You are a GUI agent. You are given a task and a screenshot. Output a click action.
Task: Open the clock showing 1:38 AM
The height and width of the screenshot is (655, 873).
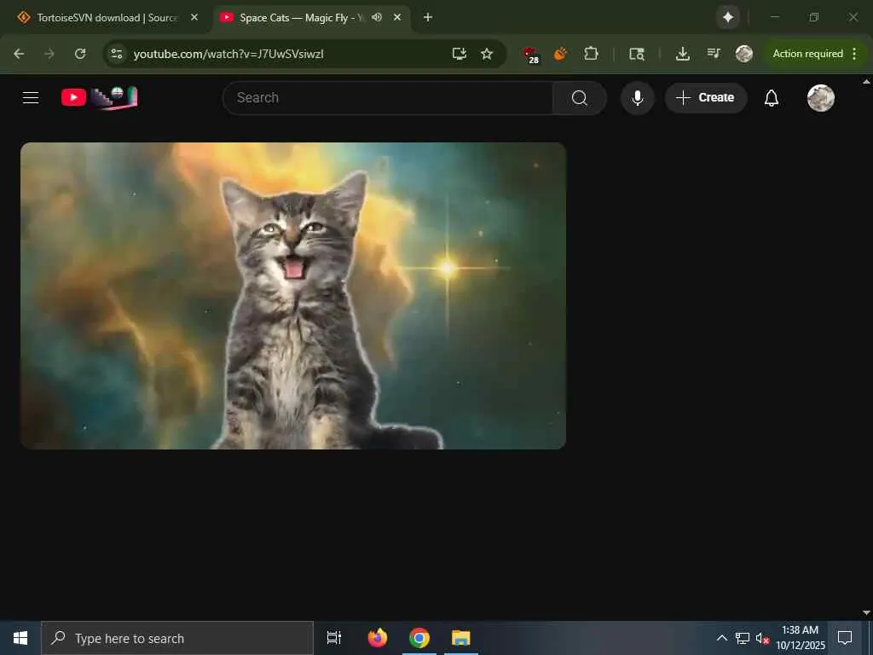[x=801, y=638]
